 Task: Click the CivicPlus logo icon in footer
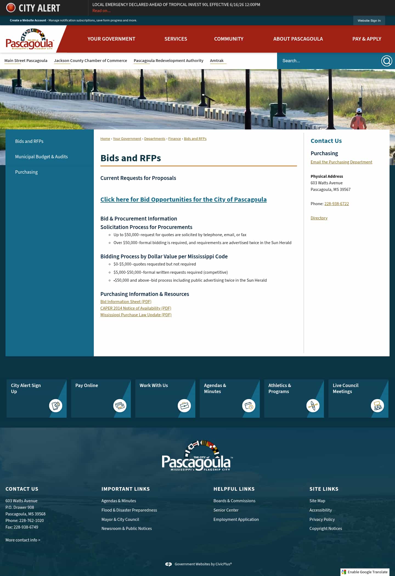click(168, 564)
